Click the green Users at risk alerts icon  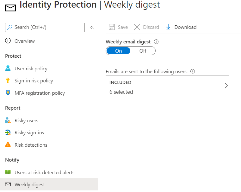(x=8, y=172)
